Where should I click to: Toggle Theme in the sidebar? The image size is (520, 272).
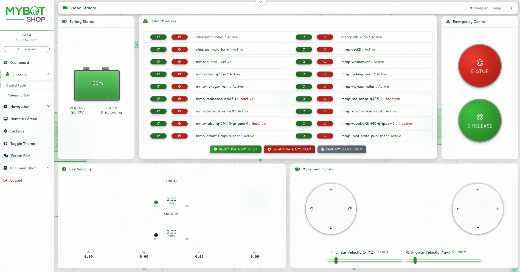[x=23, y=144]
